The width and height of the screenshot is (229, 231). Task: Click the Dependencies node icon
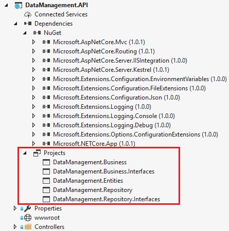28,24
